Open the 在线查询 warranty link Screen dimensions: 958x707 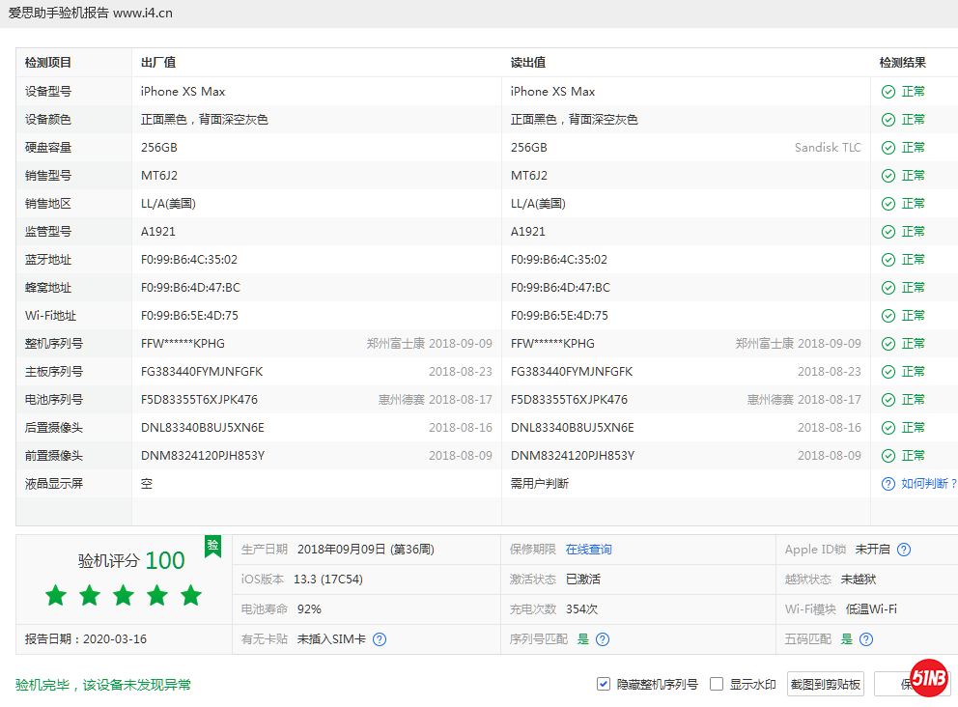(x=588, y=550)
